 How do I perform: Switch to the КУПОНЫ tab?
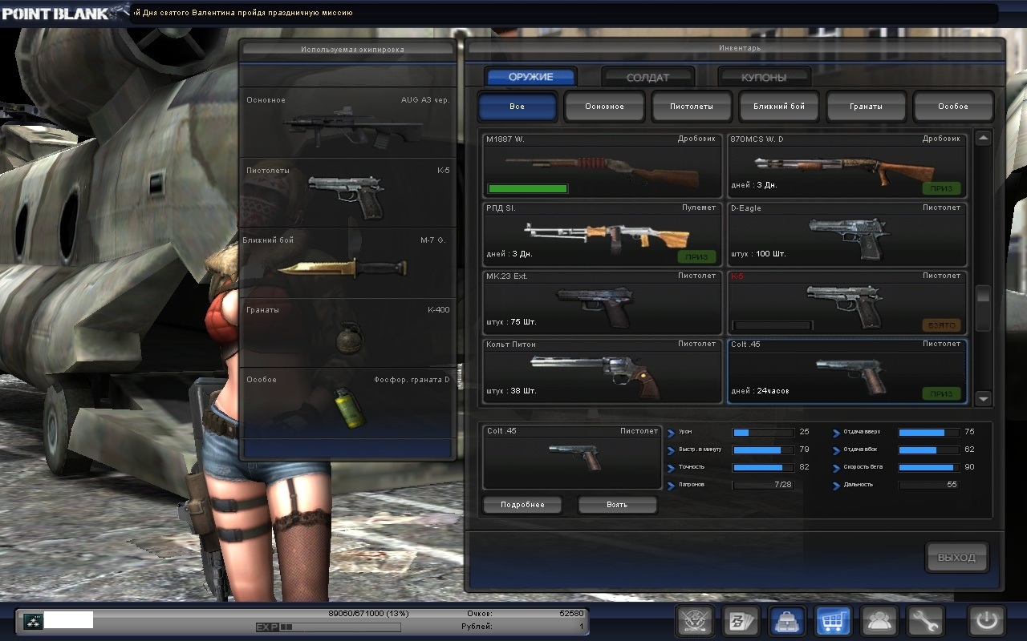[763, 77]
